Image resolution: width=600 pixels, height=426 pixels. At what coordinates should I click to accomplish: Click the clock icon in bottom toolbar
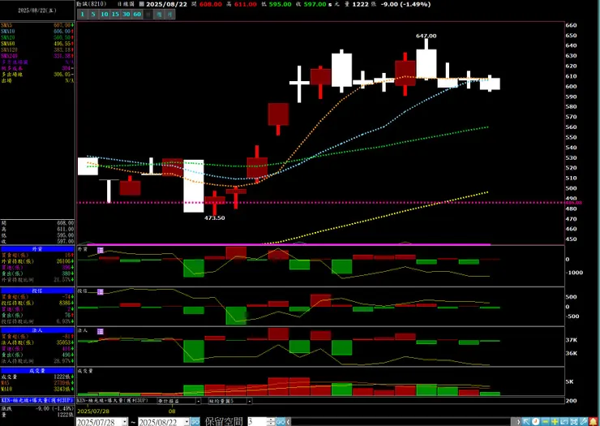coord(536,421)
